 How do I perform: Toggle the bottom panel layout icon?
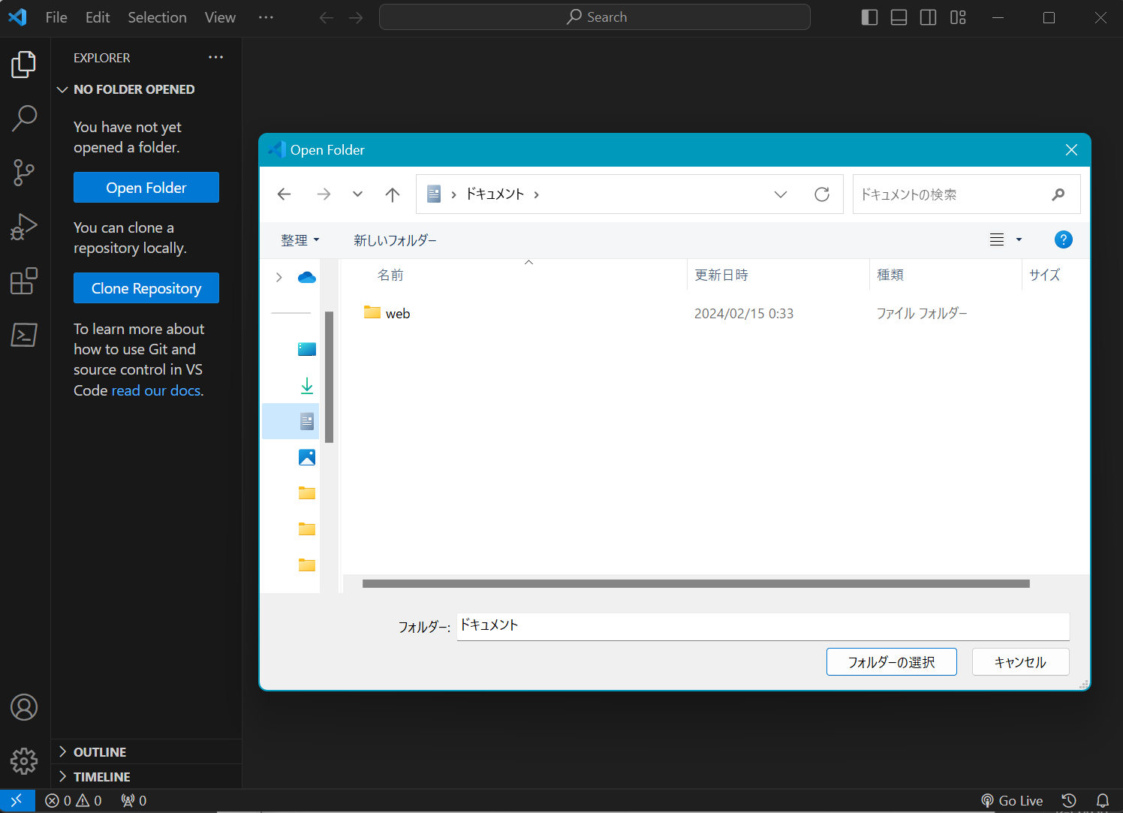[x=899, y=17]
